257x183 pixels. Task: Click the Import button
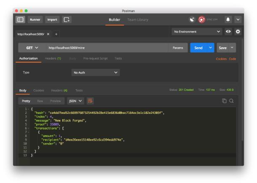coord(52,20)
